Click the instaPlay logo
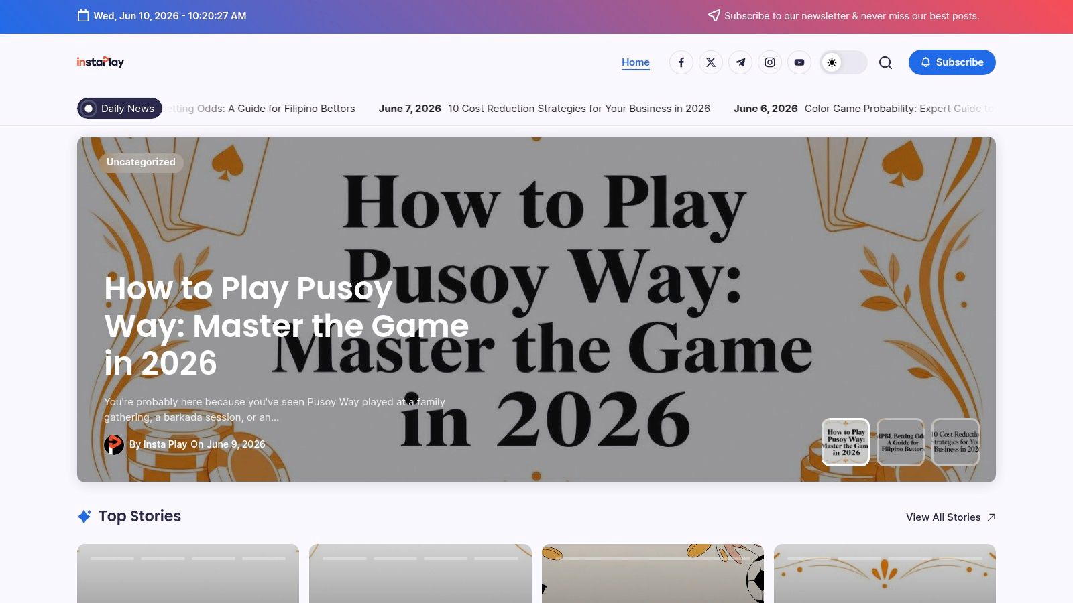Screen dimensions: 1073x603 tap(100, 62)
